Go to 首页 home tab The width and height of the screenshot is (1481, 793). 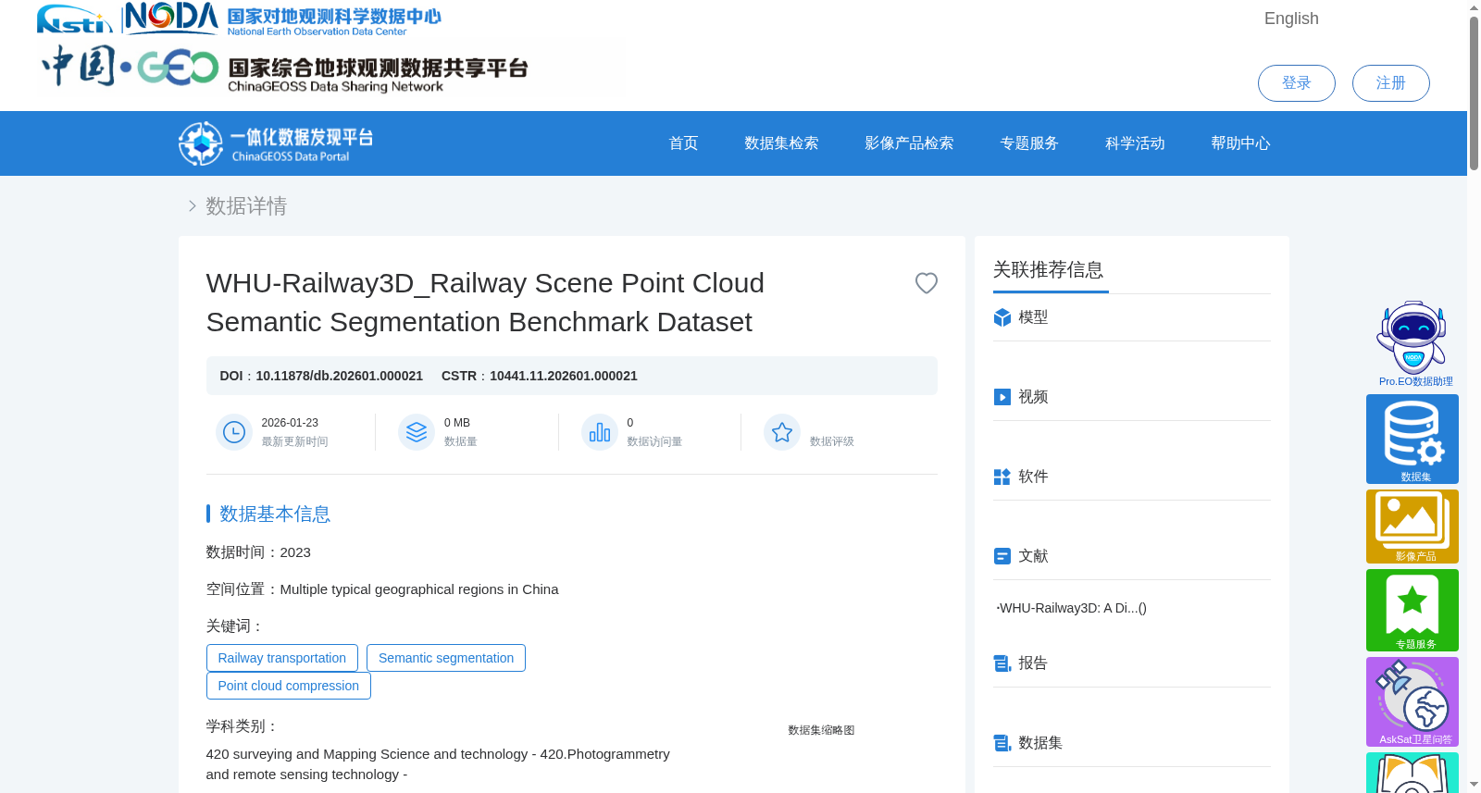(x=683, y=143)
